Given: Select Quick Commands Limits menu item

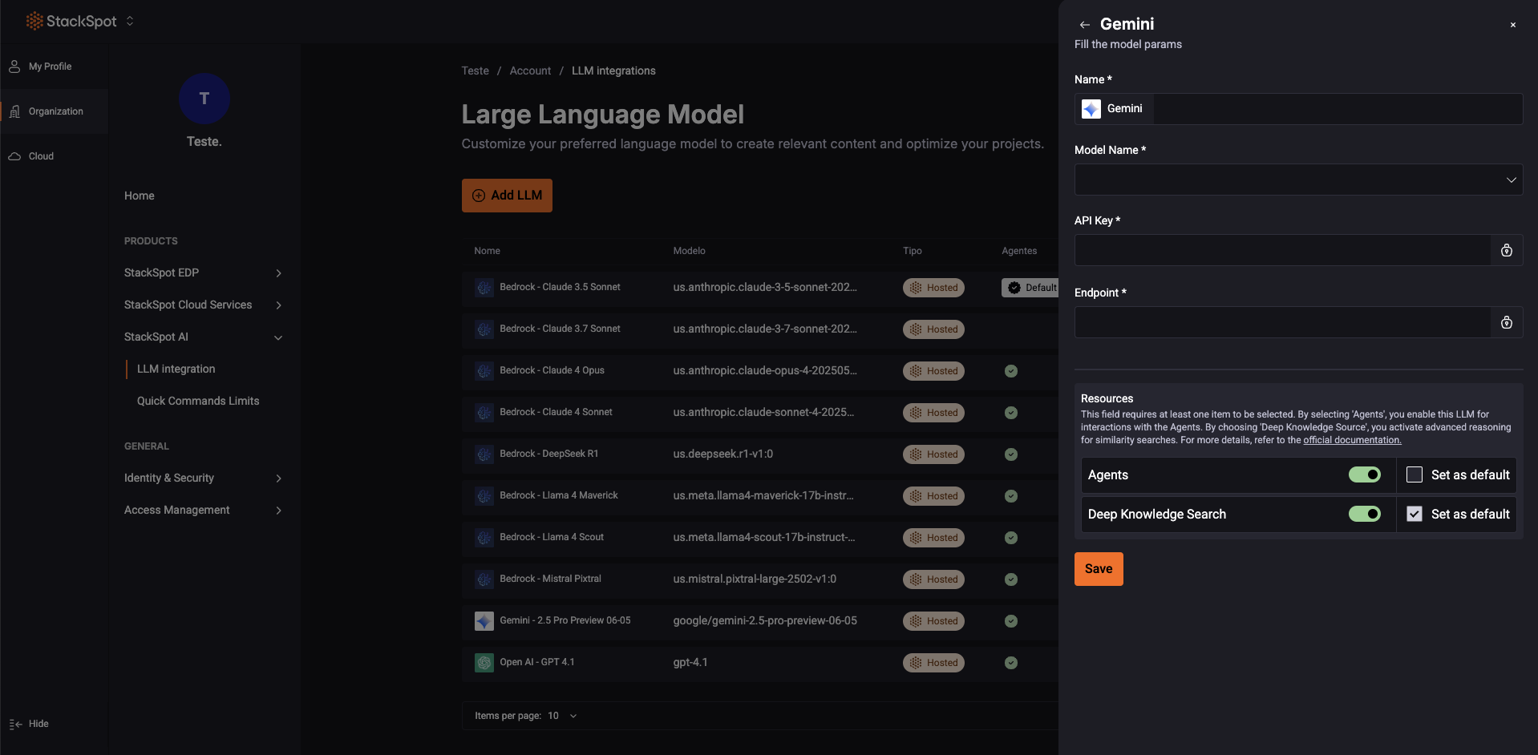Looking at the screenshot, I should (198, 401).
